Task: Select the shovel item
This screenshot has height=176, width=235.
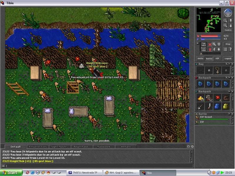Action: click(200, 106)
